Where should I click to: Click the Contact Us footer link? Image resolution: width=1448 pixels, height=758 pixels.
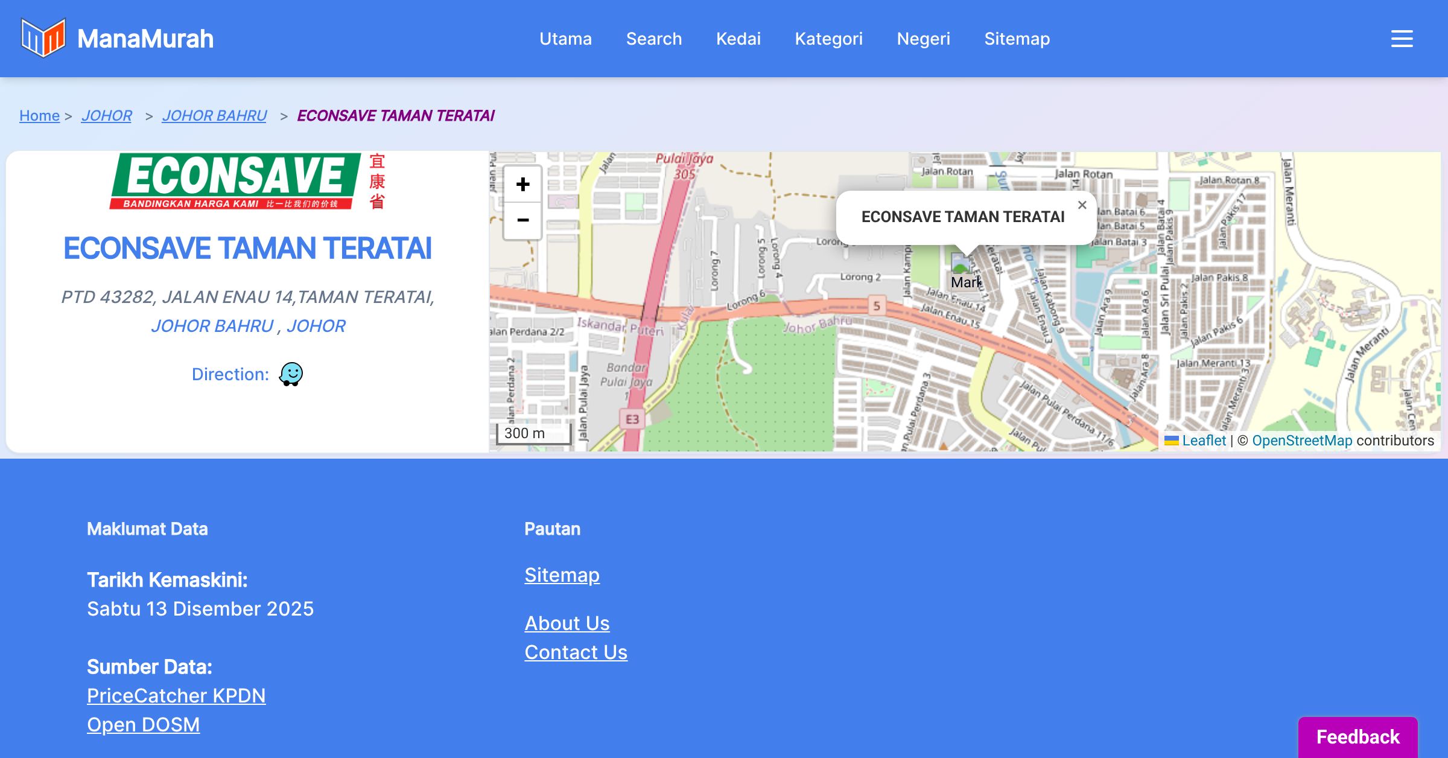pos(576,652)
